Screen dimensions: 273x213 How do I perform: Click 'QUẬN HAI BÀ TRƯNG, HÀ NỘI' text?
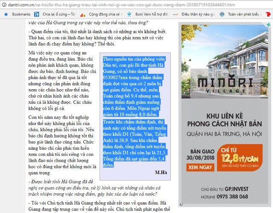point(224,134)
